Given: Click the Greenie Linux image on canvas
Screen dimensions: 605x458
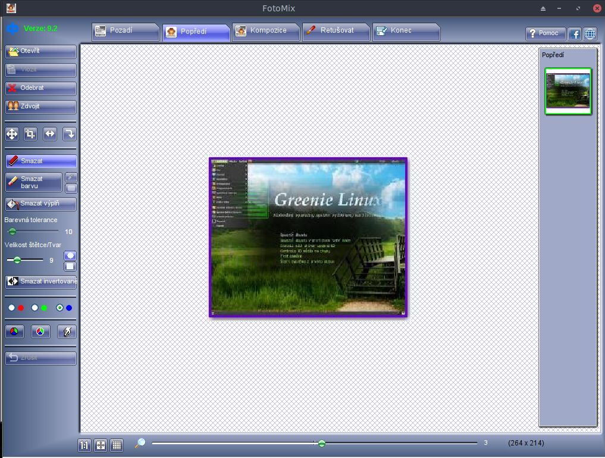Looking at the screenshot, I should (308, 238).
